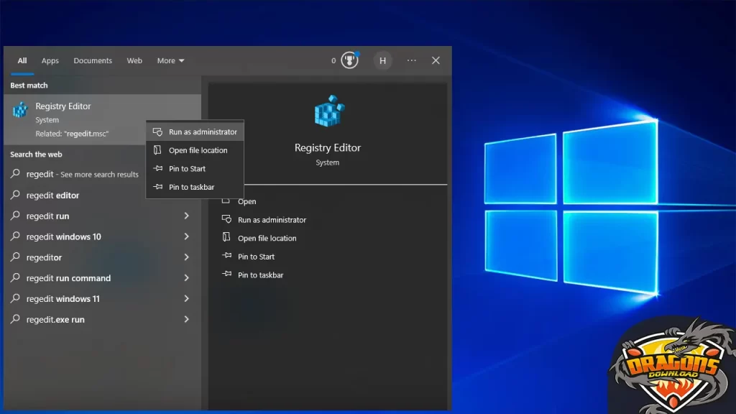The width and height of the screenshot is (736, 414).
Task: Choose Pin to Start in context menu
Action: [x=187, y=169]
